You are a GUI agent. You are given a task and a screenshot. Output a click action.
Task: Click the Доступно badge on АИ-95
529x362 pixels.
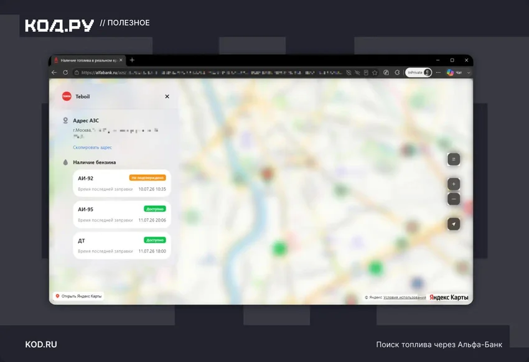coord(155,209)
